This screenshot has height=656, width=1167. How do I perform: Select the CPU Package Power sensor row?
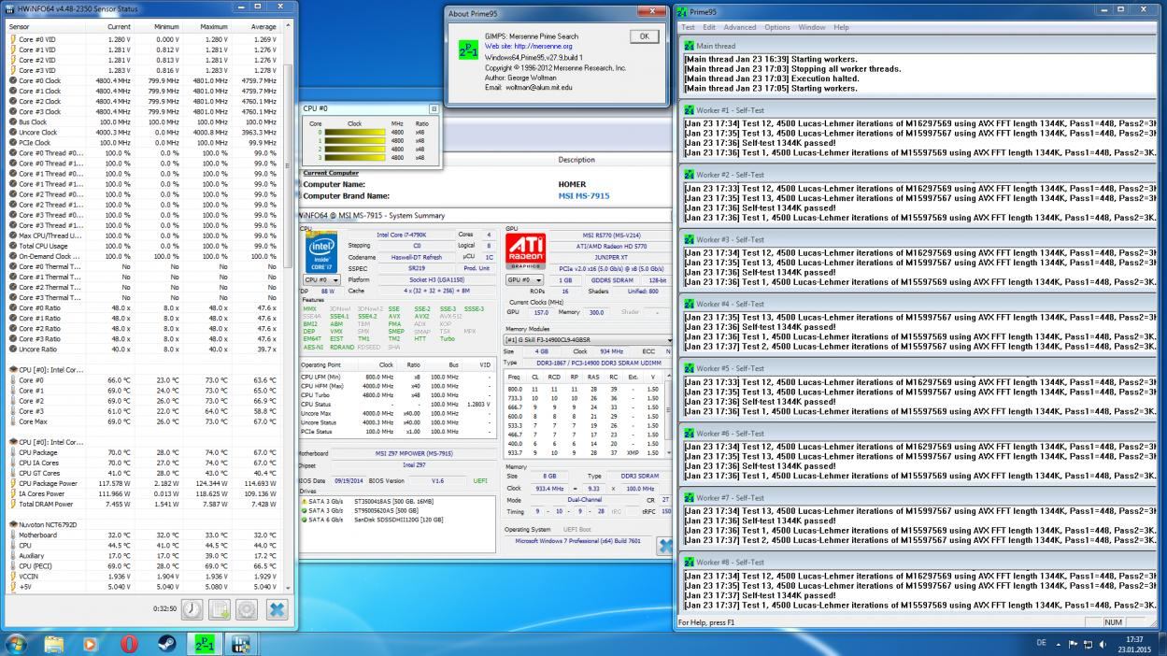tap(145, 483)
